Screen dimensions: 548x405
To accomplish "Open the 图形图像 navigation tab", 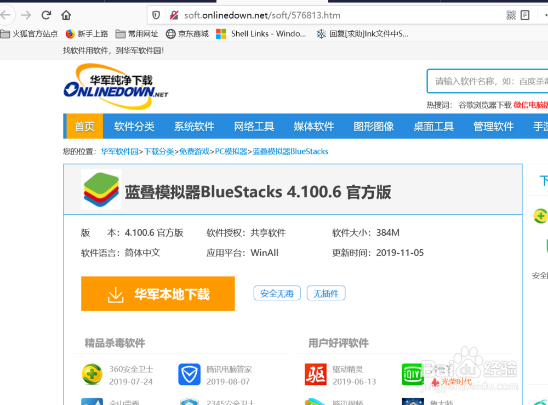I will [x=374, y=126].
